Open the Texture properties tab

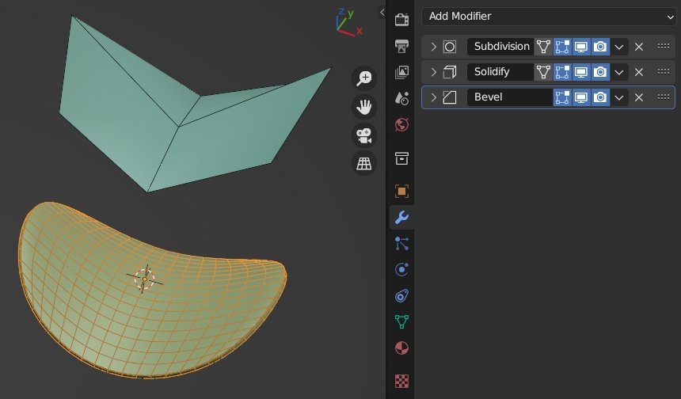coord(401,381)
